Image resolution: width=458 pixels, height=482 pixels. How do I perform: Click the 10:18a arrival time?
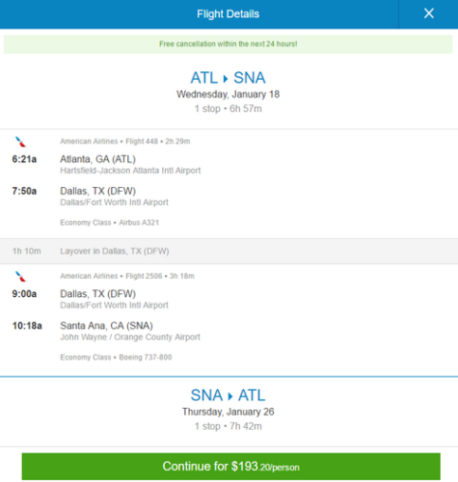(x=27, y=326)
